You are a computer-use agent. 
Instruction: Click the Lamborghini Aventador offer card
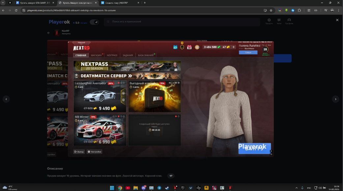coord(100,96)
